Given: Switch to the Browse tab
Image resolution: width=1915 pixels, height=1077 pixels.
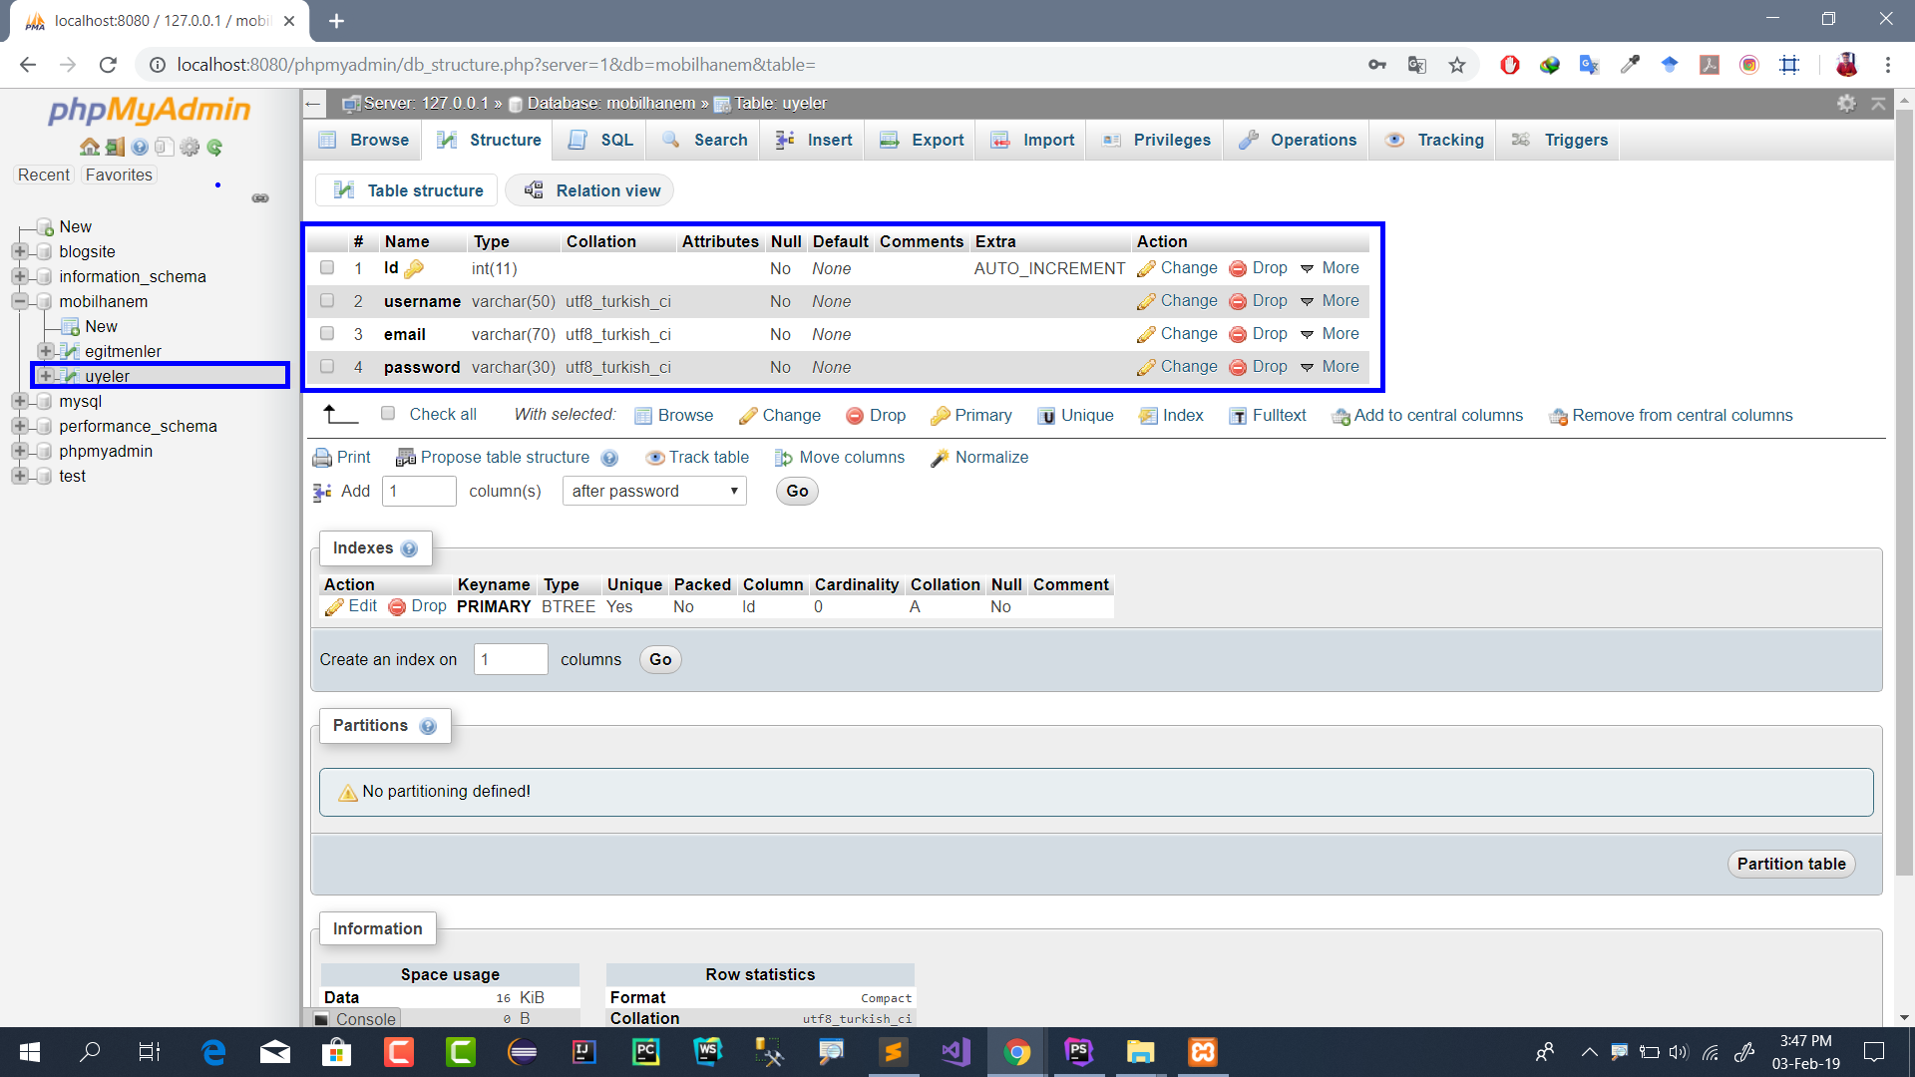Looking at the screenshot, I should 363,141.
